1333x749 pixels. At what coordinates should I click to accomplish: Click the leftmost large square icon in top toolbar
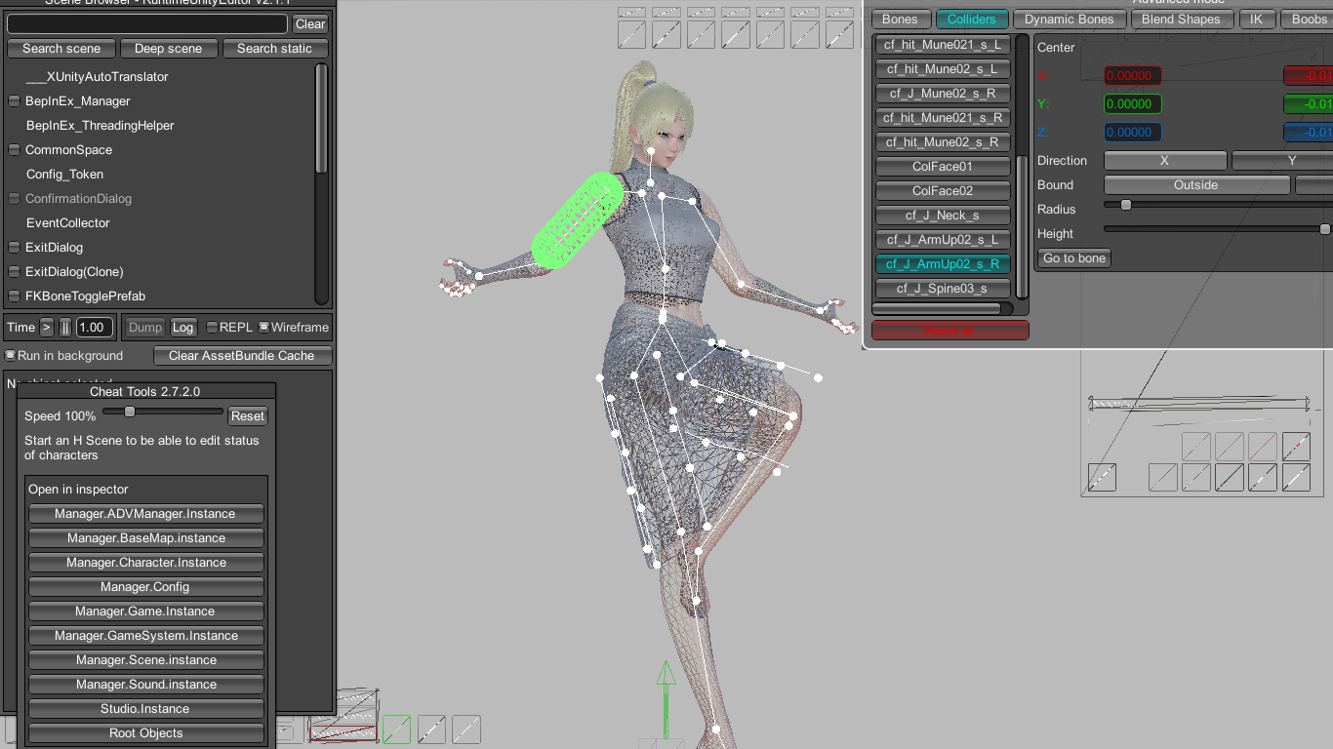pos(631,34)
